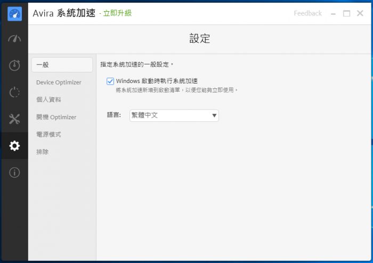Screen dimensions: 373x263
Task: Maximize the Avira window
Action: click(346, 13)
